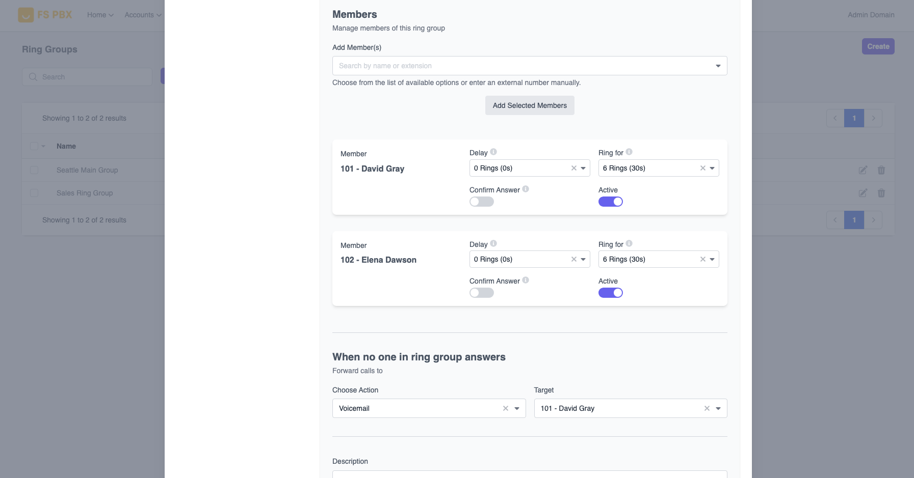Click the FS PBX logo
This screenshot has height=478, width=914.
pyautogui.click(x=45, y=14)
